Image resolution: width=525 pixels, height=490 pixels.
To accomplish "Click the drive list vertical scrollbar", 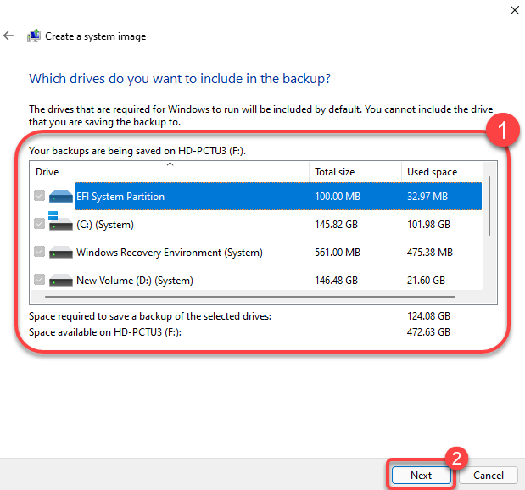I will (489, 206).
